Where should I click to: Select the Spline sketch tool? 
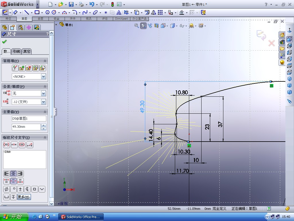click(x=85, y=12)
